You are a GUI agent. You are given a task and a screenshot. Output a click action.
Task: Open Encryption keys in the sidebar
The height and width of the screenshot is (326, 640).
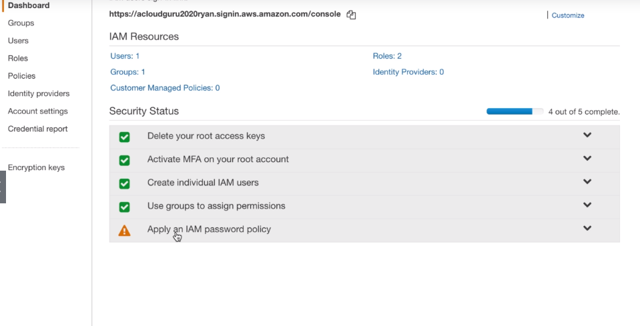36,168
